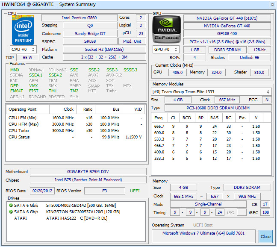The height and width of the screenshot is (247, 277).
Task: Click the Shader clock value 810.0
Action: 259,72
